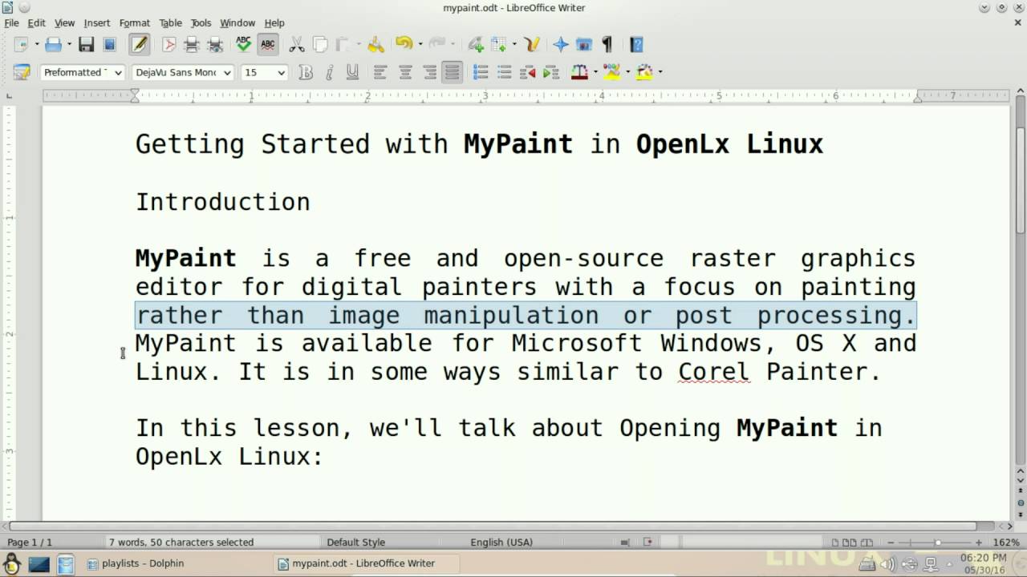Click the Save As icon

(x=110, y=45)
